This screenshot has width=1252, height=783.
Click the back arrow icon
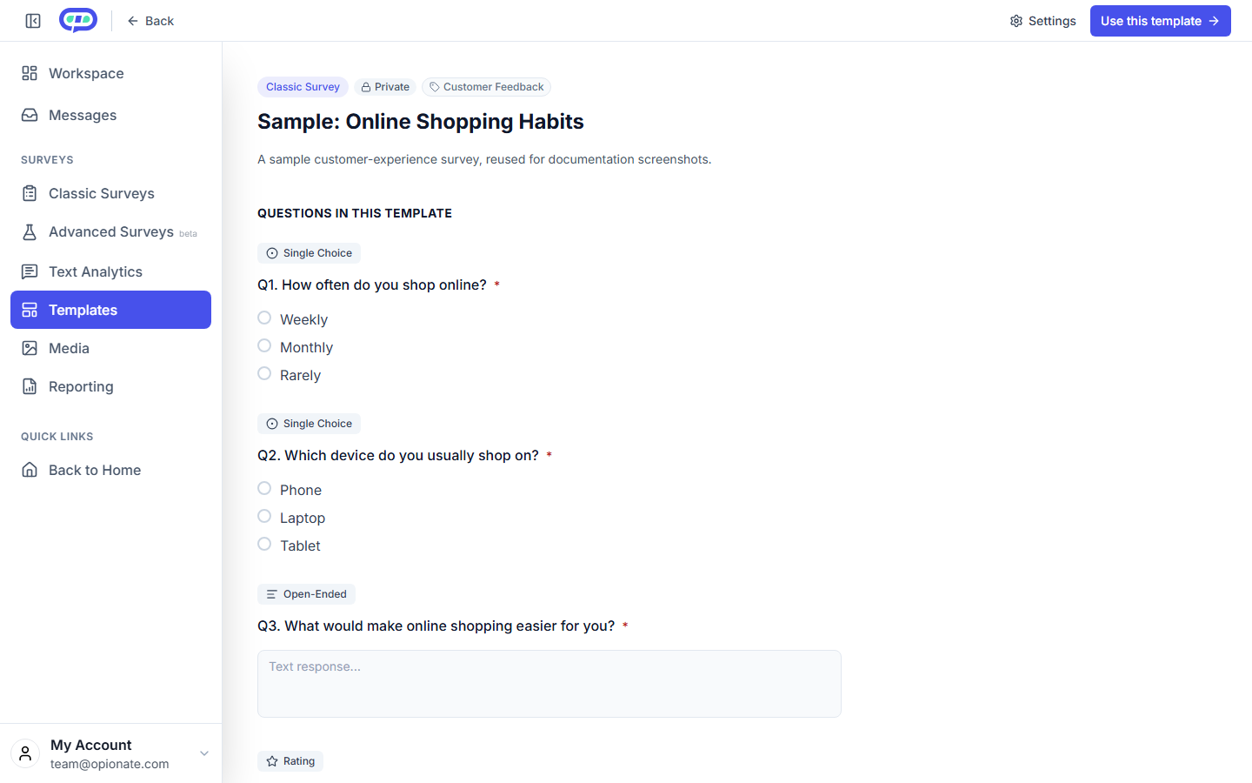point(133,21)
